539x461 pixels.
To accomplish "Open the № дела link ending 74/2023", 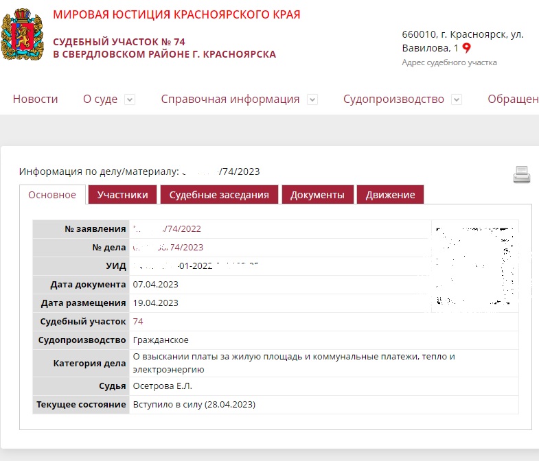I will (x=168, y=248).
